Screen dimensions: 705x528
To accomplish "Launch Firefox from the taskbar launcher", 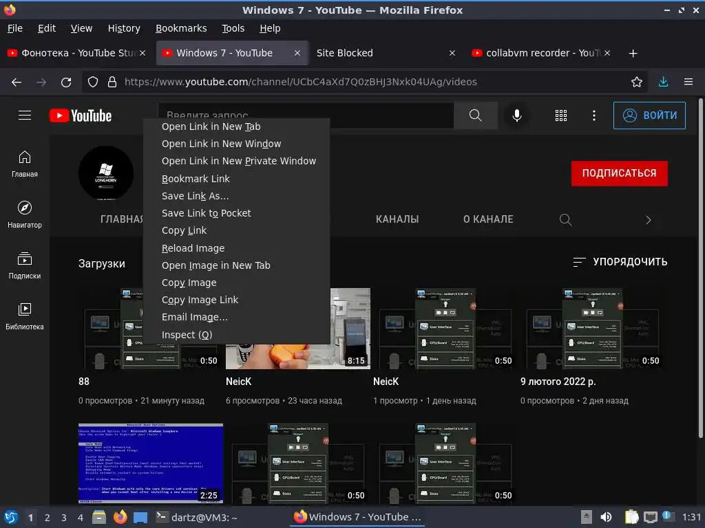I will (120, 517).
